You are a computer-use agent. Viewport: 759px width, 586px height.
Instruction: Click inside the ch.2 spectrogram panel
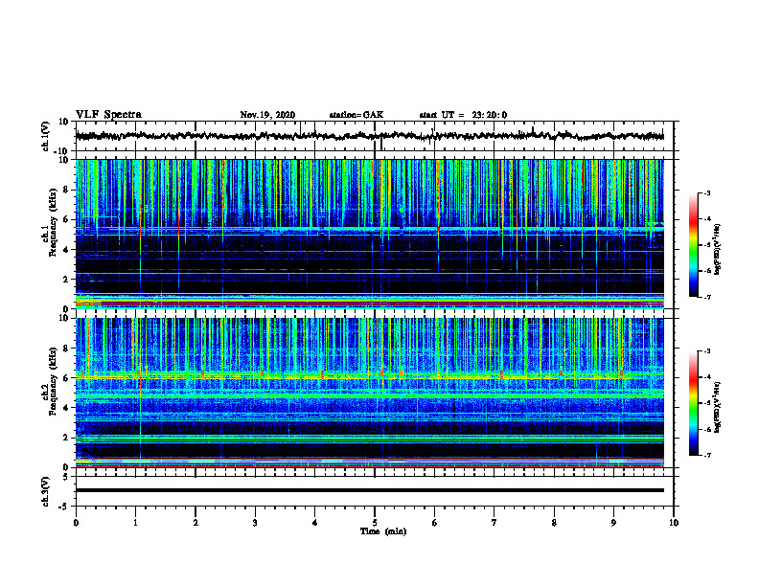370,393
